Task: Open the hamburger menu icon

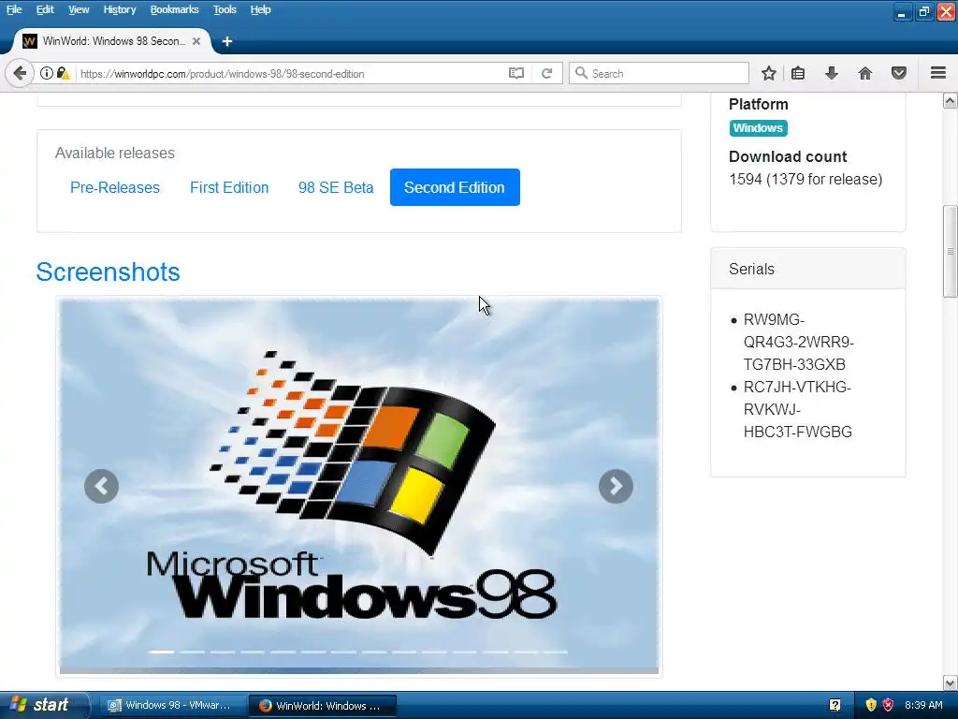Action: [938, 73]
